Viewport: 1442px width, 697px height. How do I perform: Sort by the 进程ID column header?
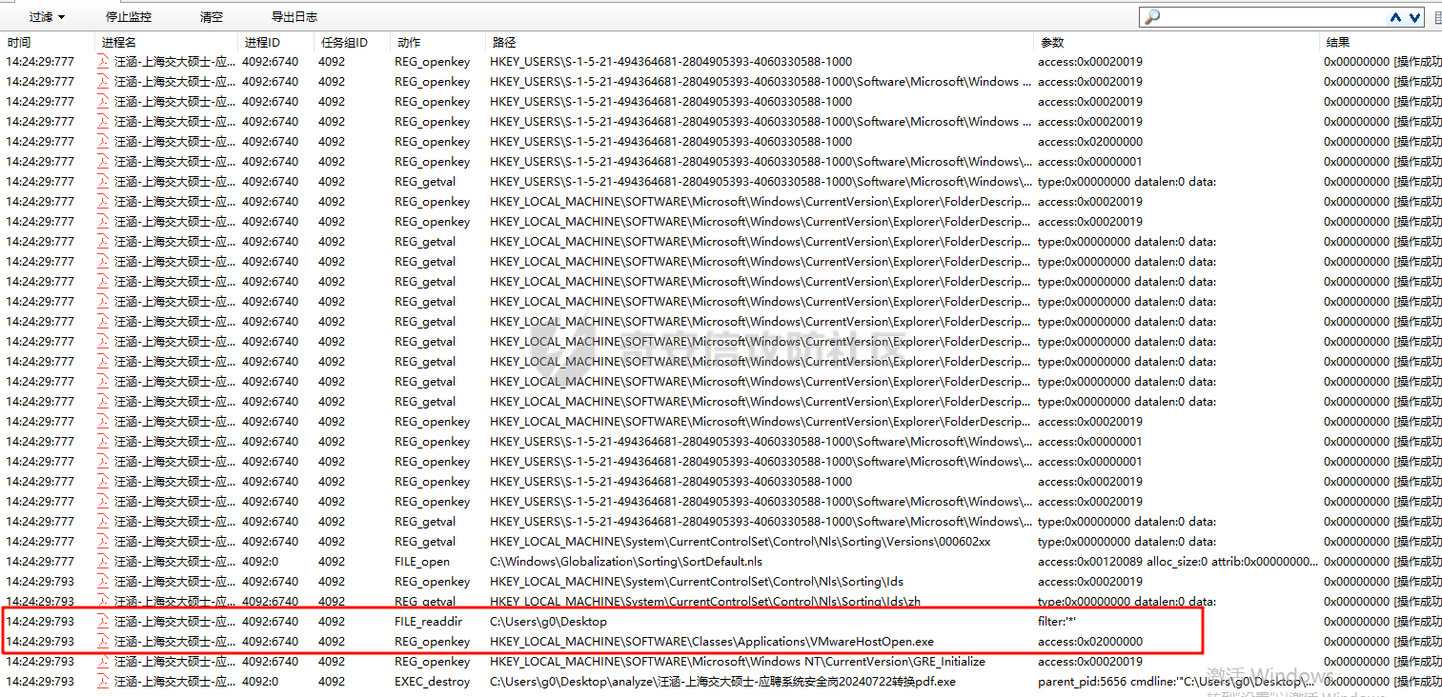point(262,43)
